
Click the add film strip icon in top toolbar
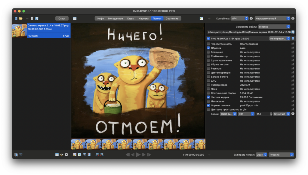pos(16,18)
